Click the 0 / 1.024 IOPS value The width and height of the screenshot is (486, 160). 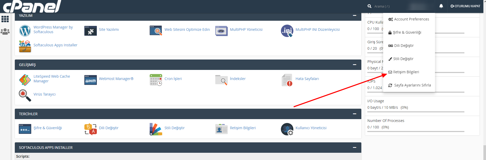pyautogui.click(x=375, y=88)
